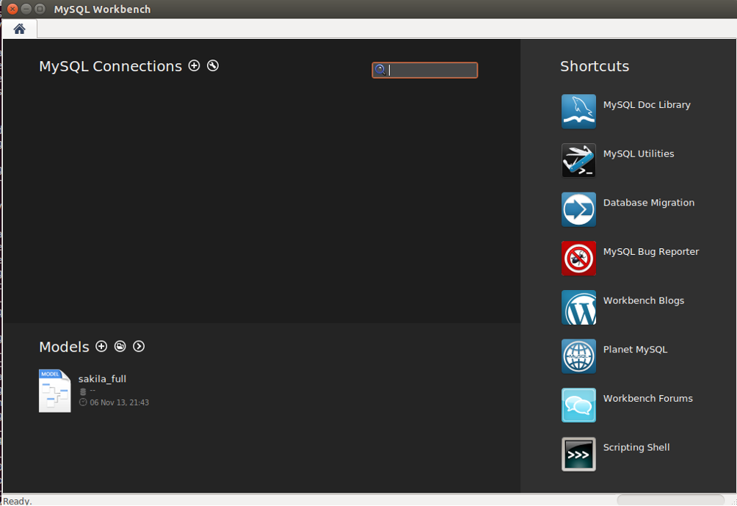Open the Workbench Blogs WordPress icon
Viewport: 737px width, 506px height.
(578, 307)
